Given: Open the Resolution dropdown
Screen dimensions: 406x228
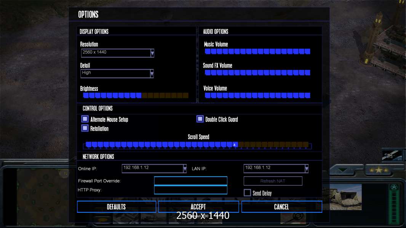Looking at the screenshot, I should coord(118,53).
